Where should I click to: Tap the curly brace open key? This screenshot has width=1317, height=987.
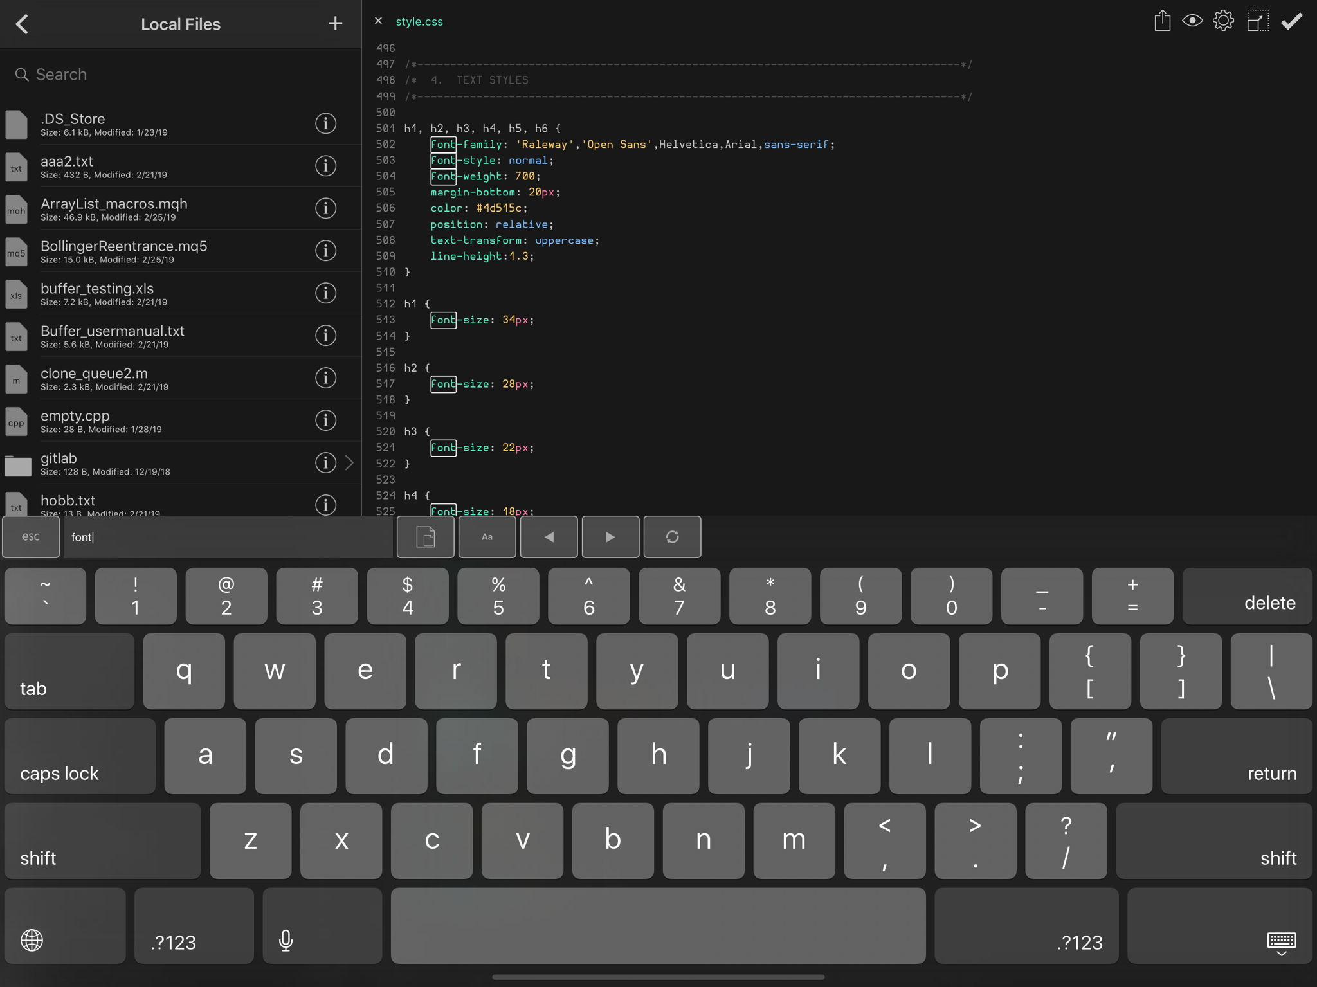point(1090,671)
